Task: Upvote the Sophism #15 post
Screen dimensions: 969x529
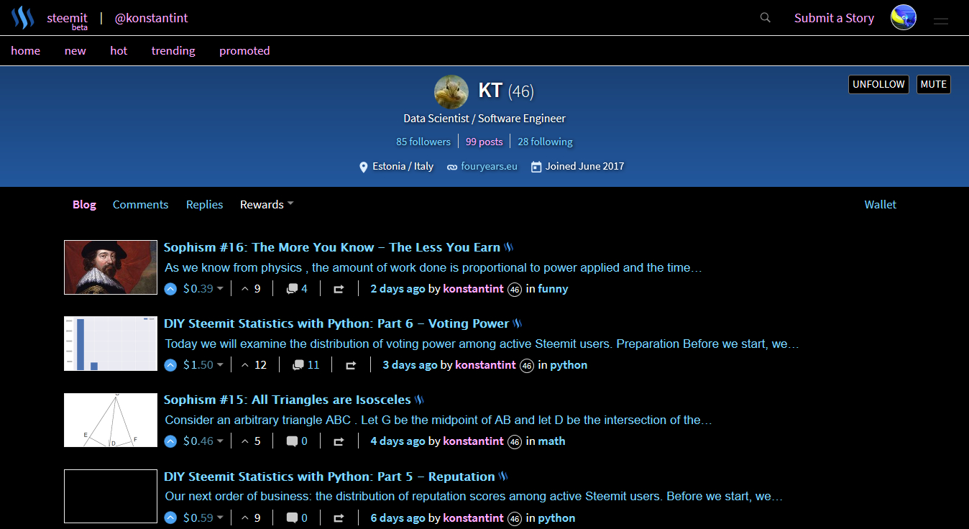Action: tap(170, 441)
